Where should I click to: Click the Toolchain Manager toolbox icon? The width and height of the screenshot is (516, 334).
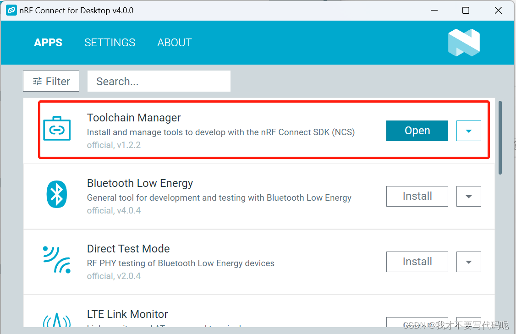(x=57, y=129)
